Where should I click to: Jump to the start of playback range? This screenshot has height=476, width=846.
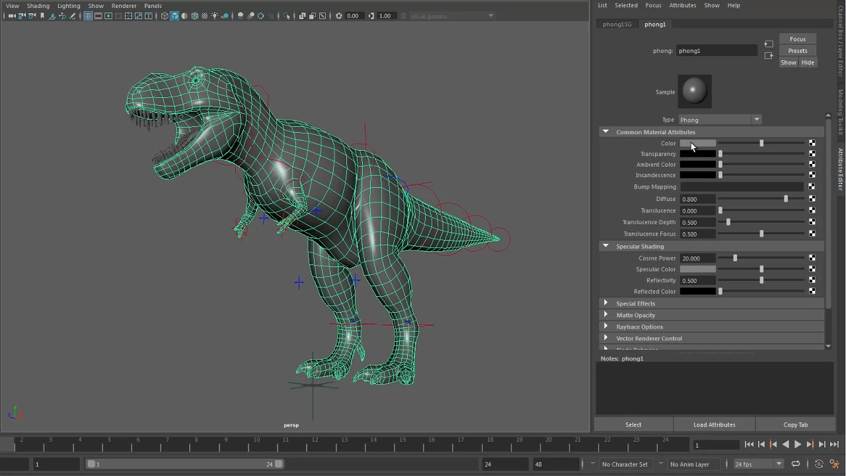(x=749, y=445)
